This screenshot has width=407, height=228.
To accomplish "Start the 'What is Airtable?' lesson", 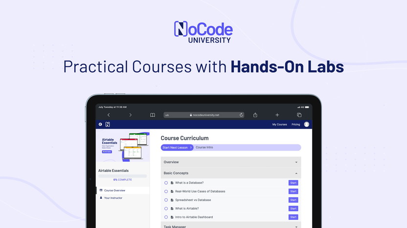I will pos(293,208).
